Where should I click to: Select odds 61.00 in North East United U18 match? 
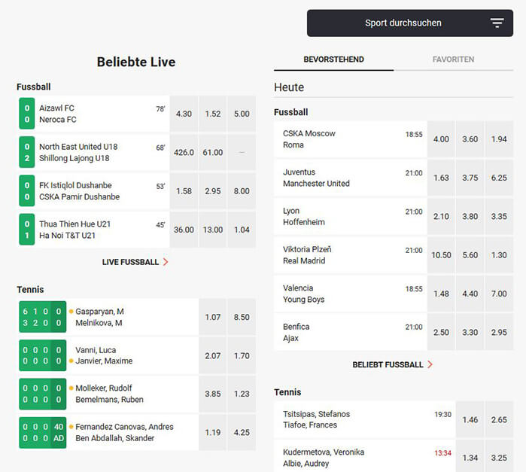213,152
